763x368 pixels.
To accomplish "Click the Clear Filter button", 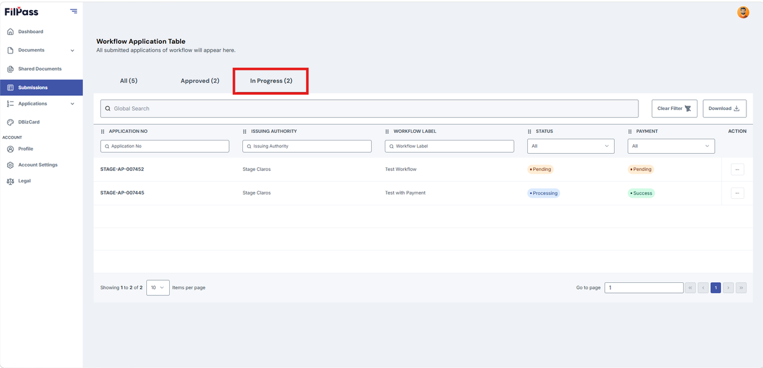I will pos(675,109).
